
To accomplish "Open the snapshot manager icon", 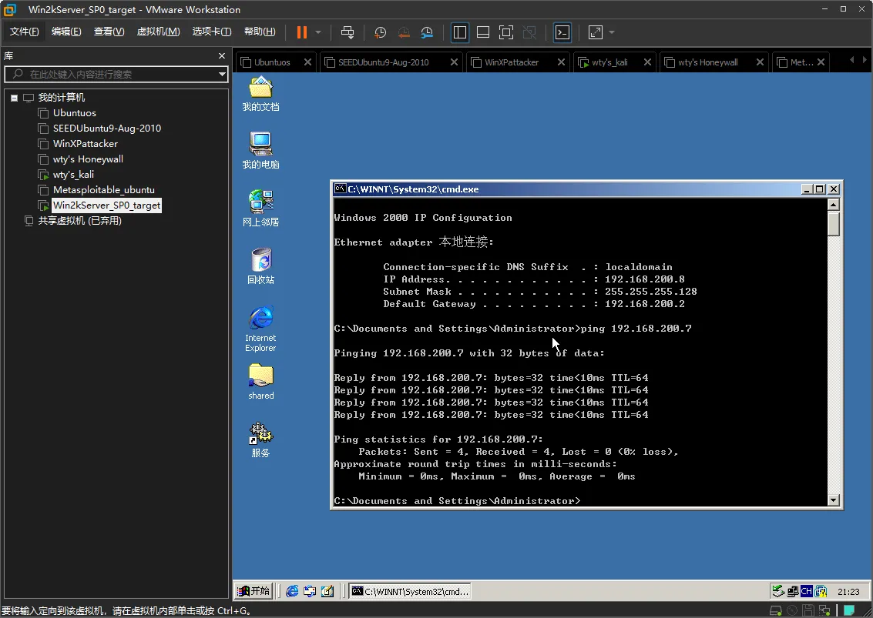I will (427, 32).
